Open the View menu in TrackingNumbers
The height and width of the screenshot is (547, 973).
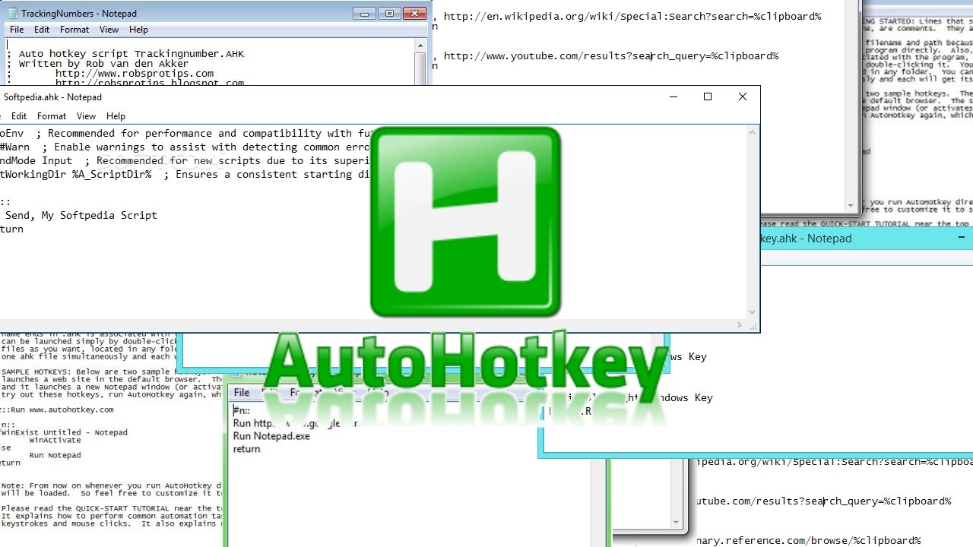coord(109,30)
